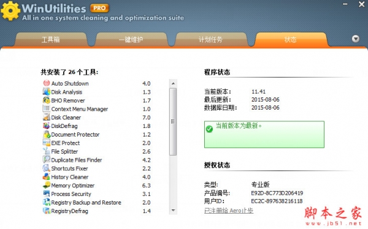Click the PRO badge in title
368x229 pixels.
[99, 8]
